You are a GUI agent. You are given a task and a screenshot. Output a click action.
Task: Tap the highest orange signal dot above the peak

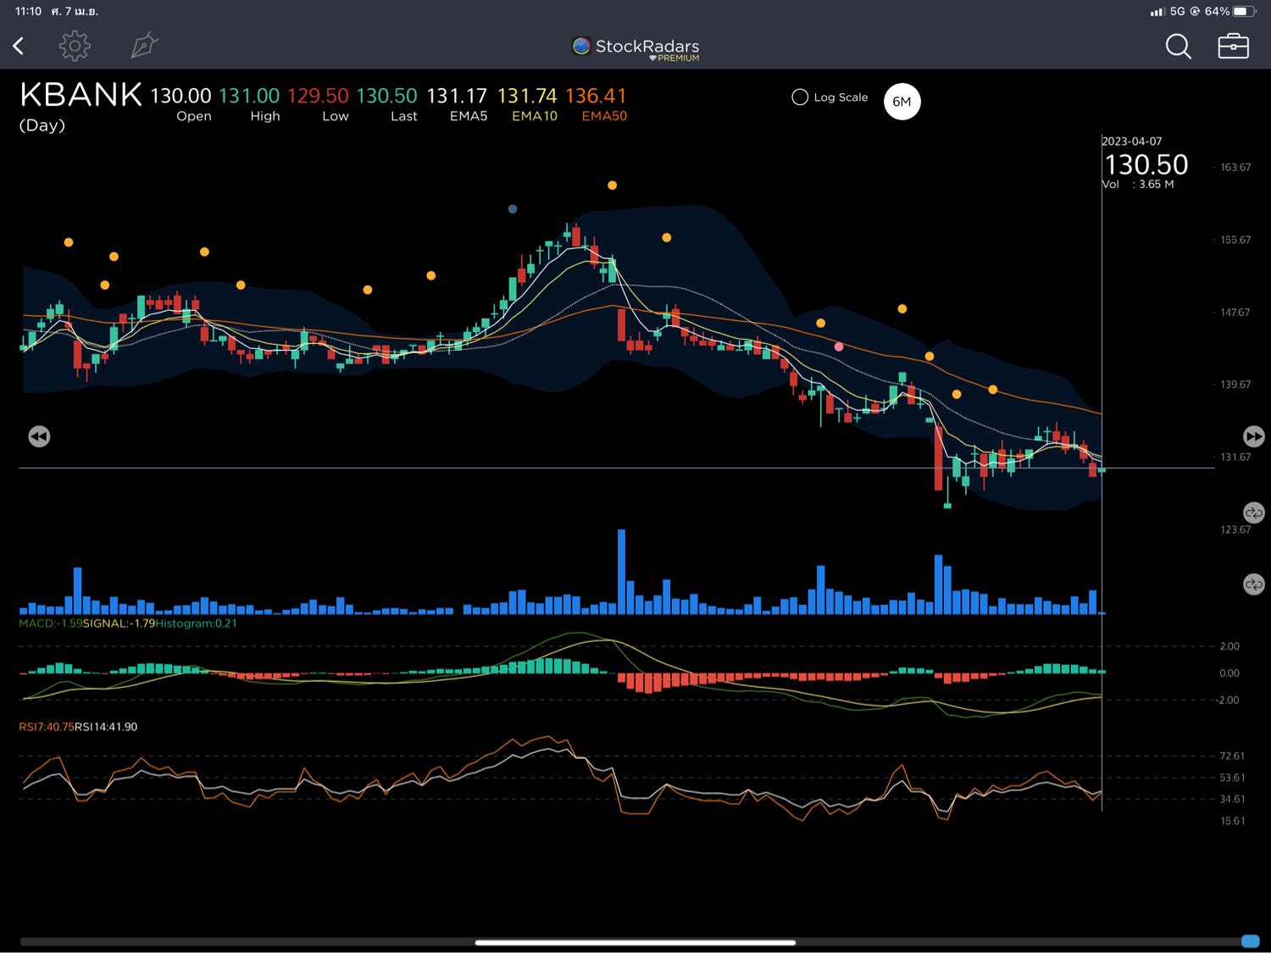click(612, 186)
